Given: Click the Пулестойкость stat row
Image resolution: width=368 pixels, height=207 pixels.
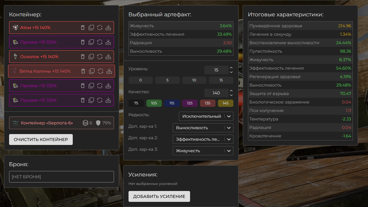Looking at the screenshot, I should [300, 51].
